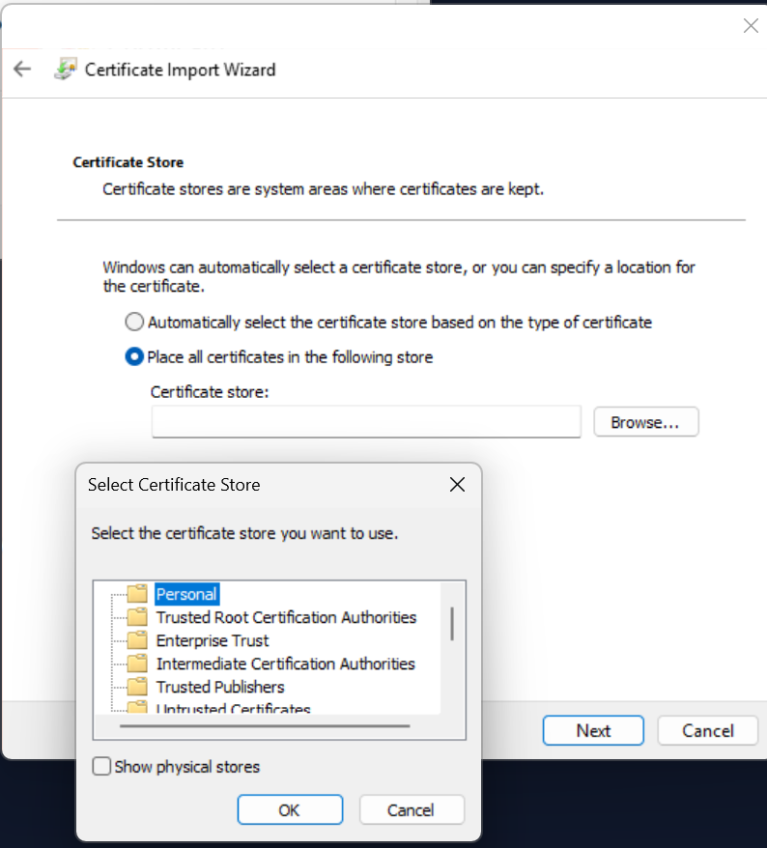Click the Trusted Root Certification Authorities folder icon
Screen dimensions: 767x848
[x=137, y=616]
